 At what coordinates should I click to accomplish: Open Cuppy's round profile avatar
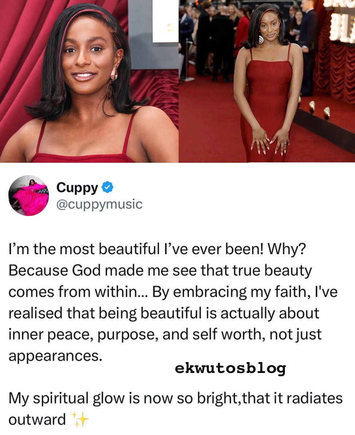tap(28, 196)
